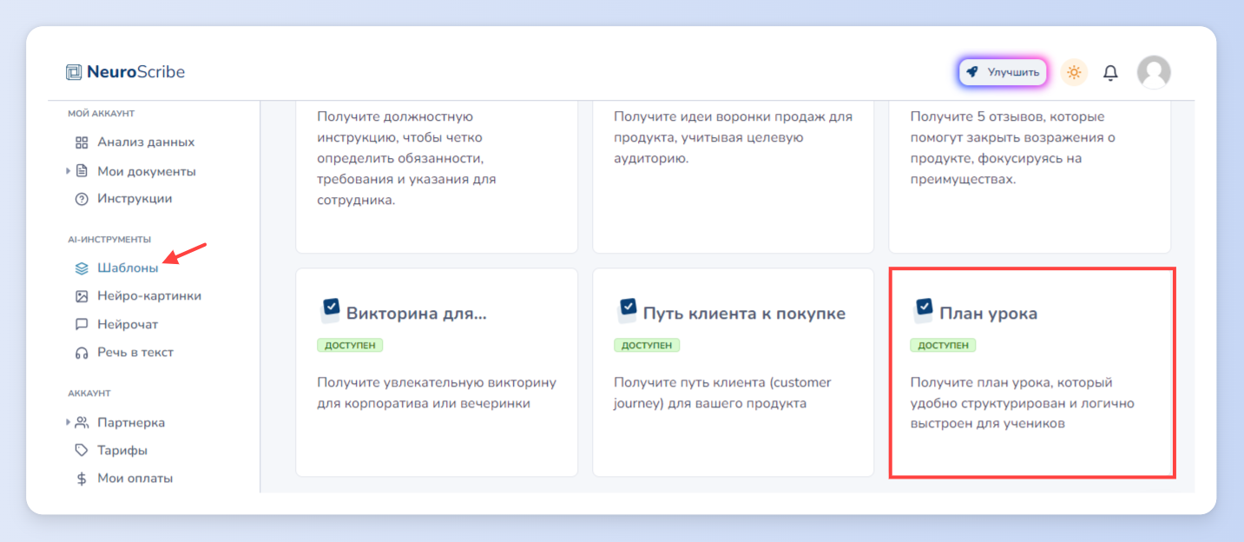This screenshot has width=1244, height=542.
Task: Open the 5 отзывов template card
Action: pos(1030,176)
